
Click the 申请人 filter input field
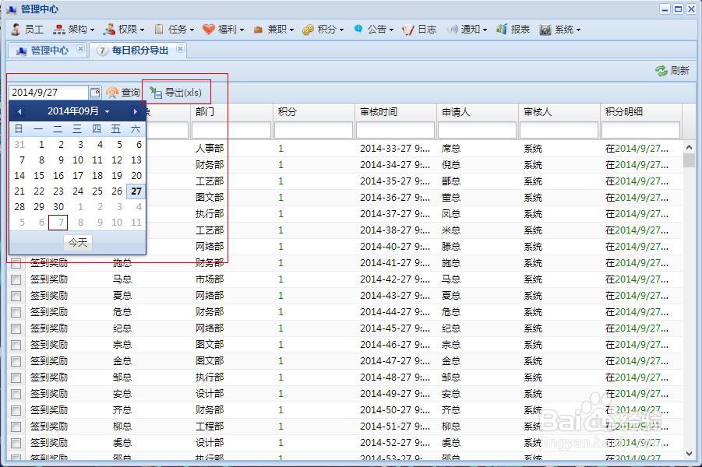coord(478,130)
